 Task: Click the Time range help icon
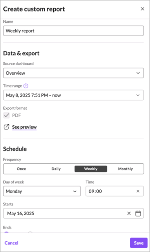tap(26, 86)
